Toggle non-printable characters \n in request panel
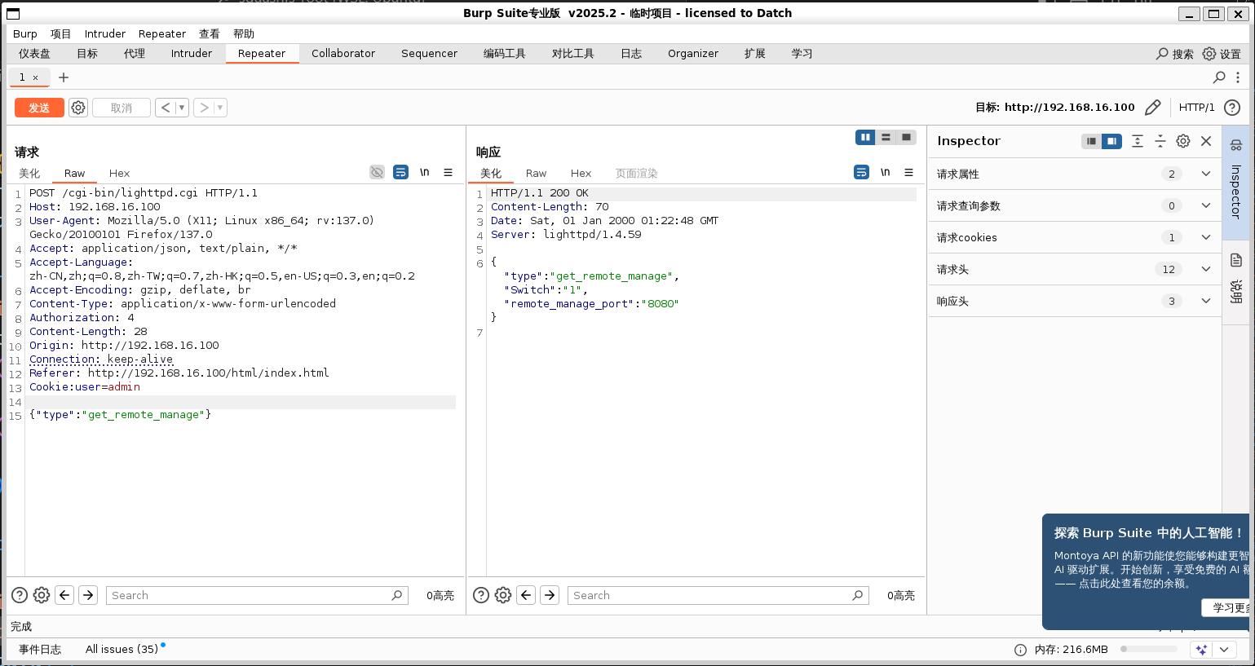The width and height of the screenshot is (1255, 666). tap(424, 172)
